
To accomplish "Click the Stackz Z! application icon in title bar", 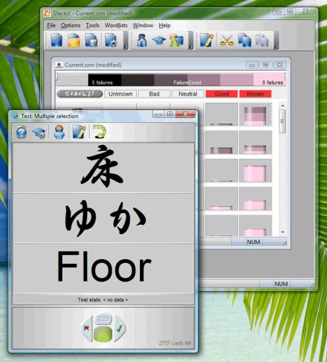I will pos(47,13).
